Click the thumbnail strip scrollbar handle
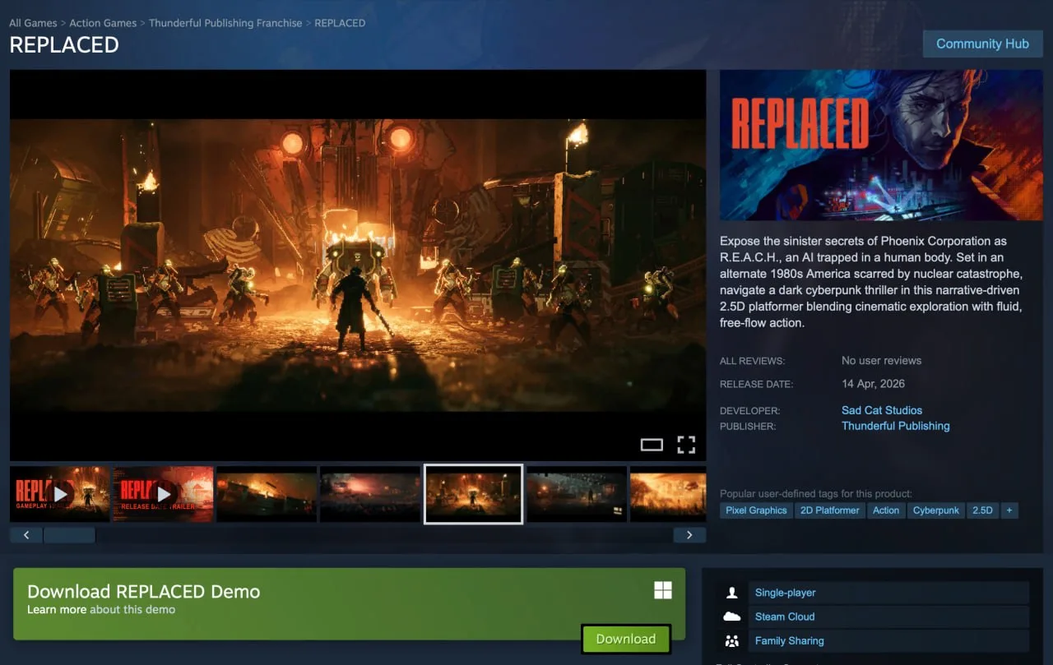 pos(69,535)
